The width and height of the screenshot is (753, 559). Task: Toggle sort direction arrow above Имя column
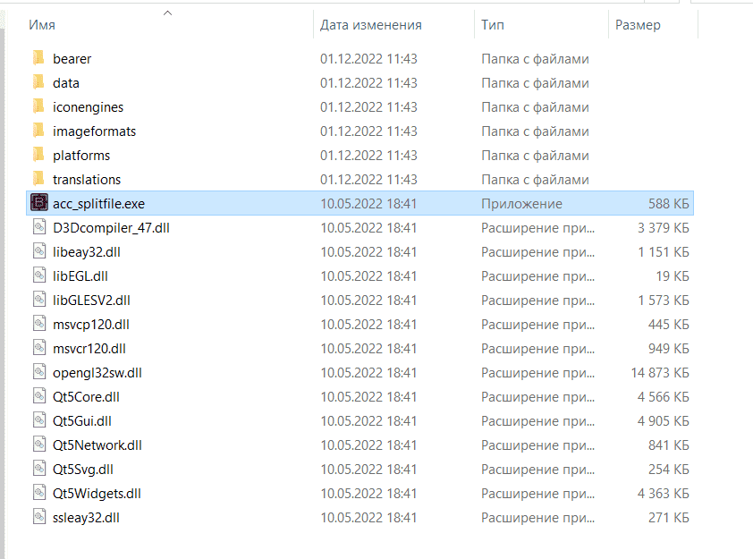[x=167, y=13]
